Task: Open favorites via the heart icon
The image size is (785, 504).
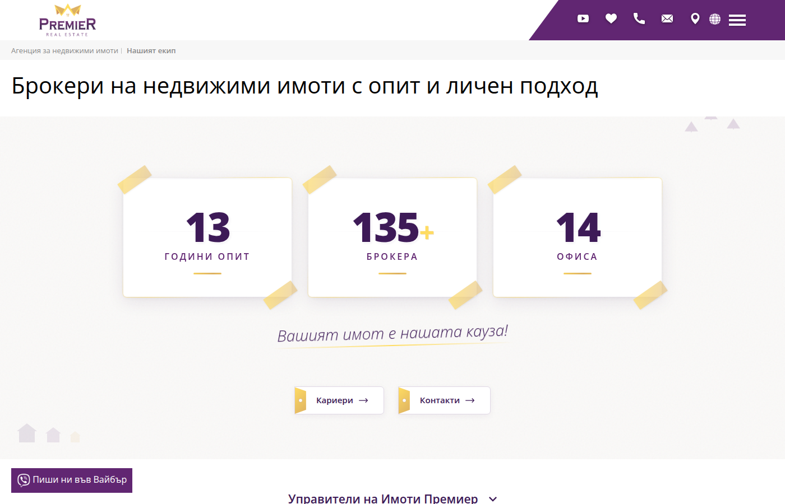Action: 611,18
